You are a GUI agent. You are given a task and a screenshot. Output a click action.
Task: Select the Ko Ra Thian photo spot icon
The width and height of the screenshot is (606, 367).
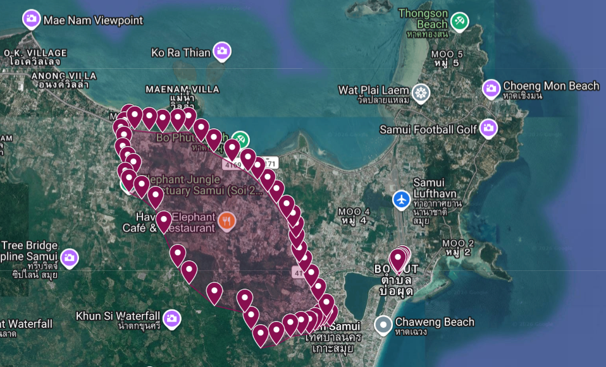[222, 51]
